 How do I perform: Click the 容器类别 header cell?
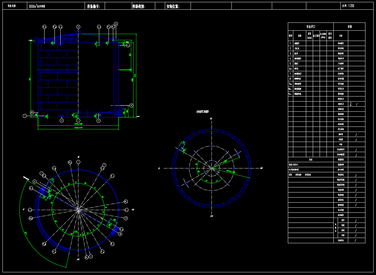pos(139,6)
